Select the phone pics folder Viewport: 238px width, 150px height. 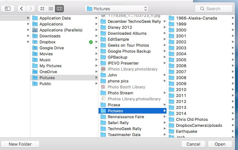click(x=132, y=81)
